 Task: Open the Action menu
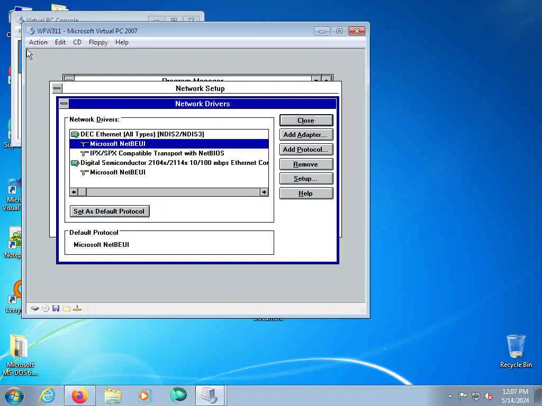pyautogui.click(x=38, y=42)
